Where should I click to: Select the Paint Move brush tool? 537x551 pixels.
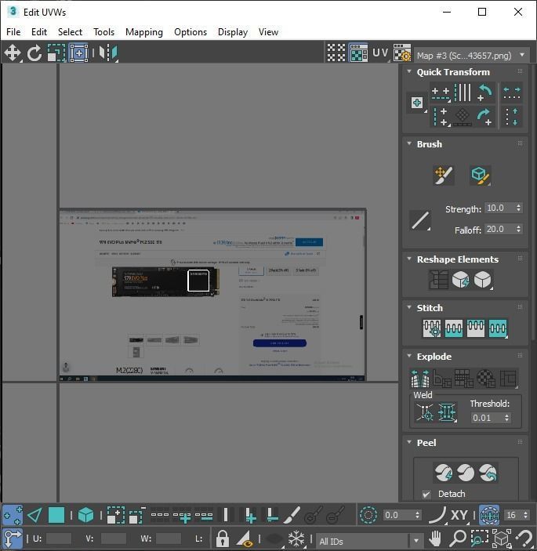(444, 176)
